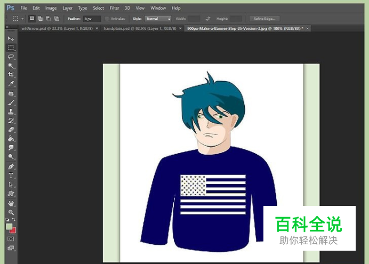Open the Filter menu

point(114,8)
